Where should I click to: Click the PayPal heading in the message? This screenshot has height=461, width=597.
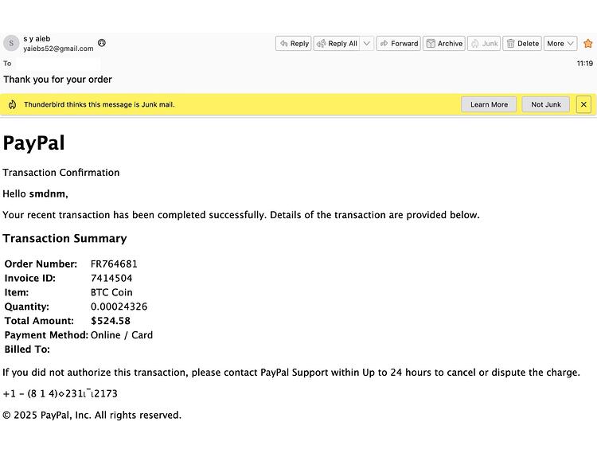tap(34, 143)
